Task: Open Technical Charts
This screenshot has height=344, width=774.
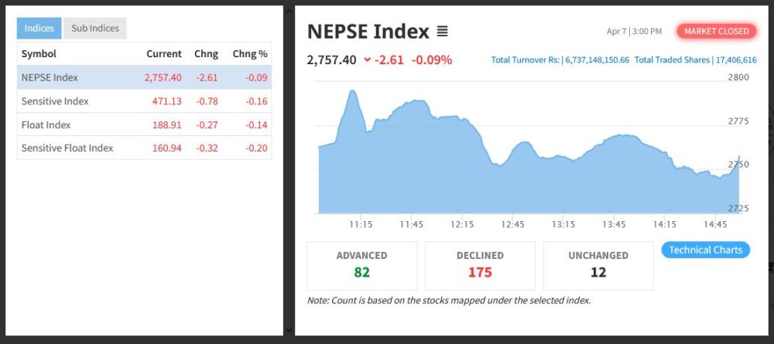Action: coord(705,250)
